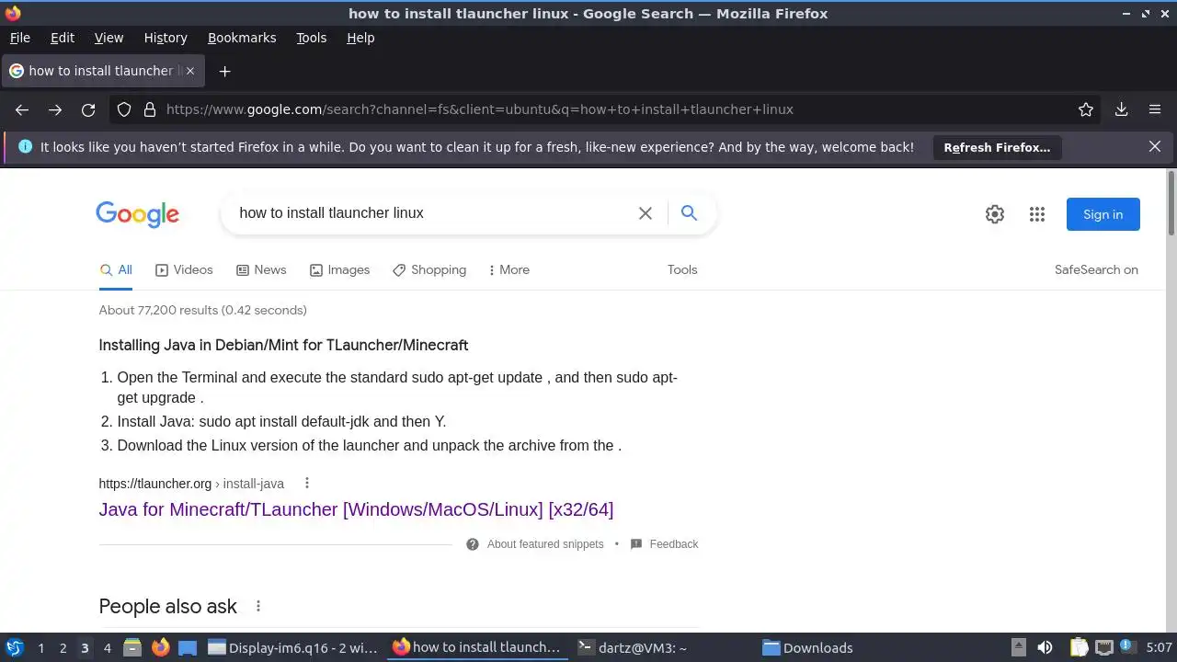The image size is (1177, 662).
Task: Switch to News results tab
Action: coord(261,270)
